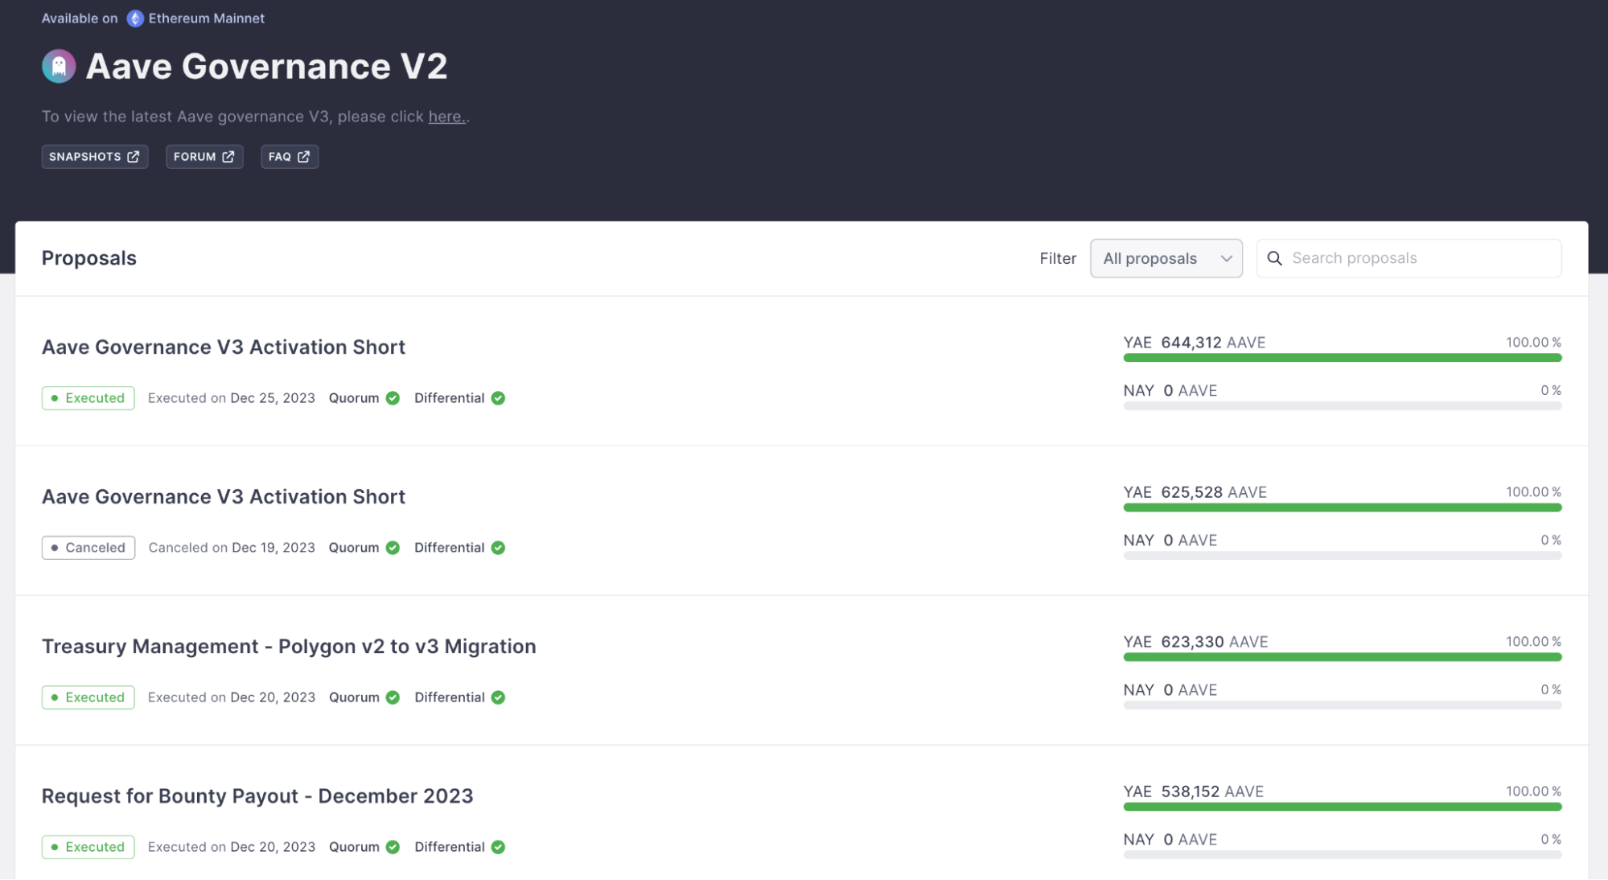Click the external-link icon on the FAQ button

303,157
